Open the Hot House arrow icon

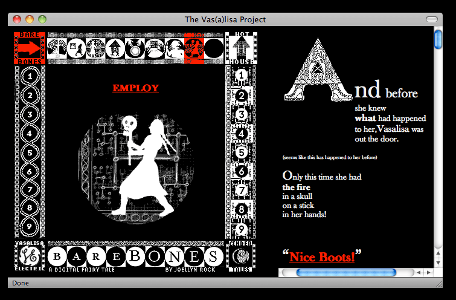click(241, 48)
